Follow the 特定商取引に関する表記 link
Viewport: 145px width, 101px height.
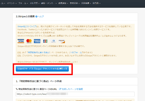pyautogui.click(x=39, y=52)
